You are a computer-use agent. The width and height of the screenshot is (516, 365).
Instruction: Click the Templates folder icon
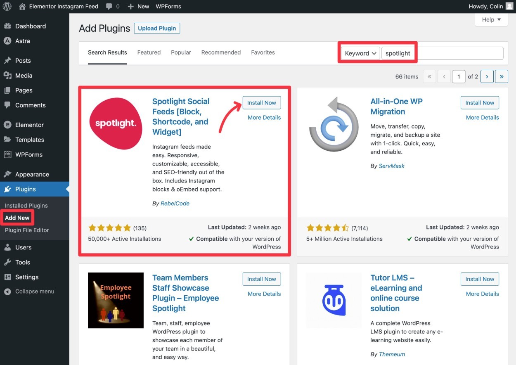click(x=7, y=140)
